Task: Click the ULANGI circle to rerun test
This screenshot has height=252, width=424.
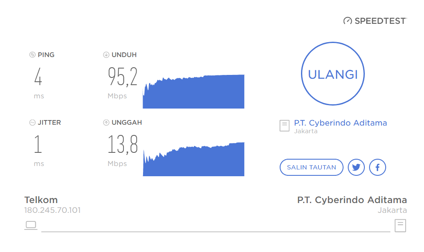Action: [x=332, y=74]
